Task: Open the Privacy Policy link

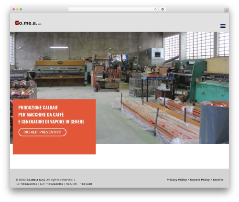Action: tap(177, 180)
